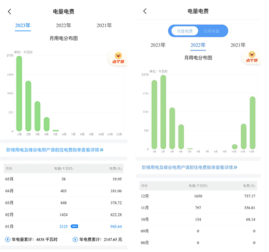The image size is (269, 252).
Task: Select the 01月 row showing 945.64
Action: click(63, 226)
